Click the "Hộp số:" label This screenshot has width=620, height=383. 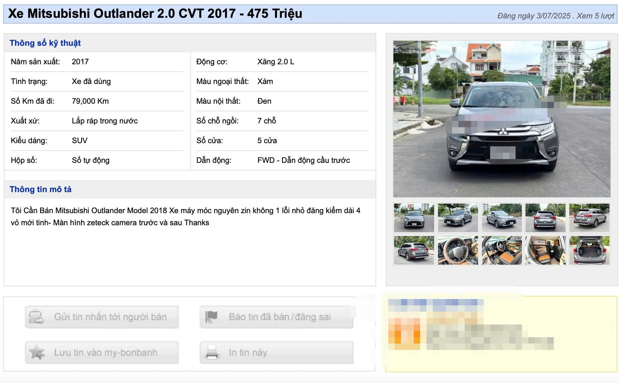point(24,160)
